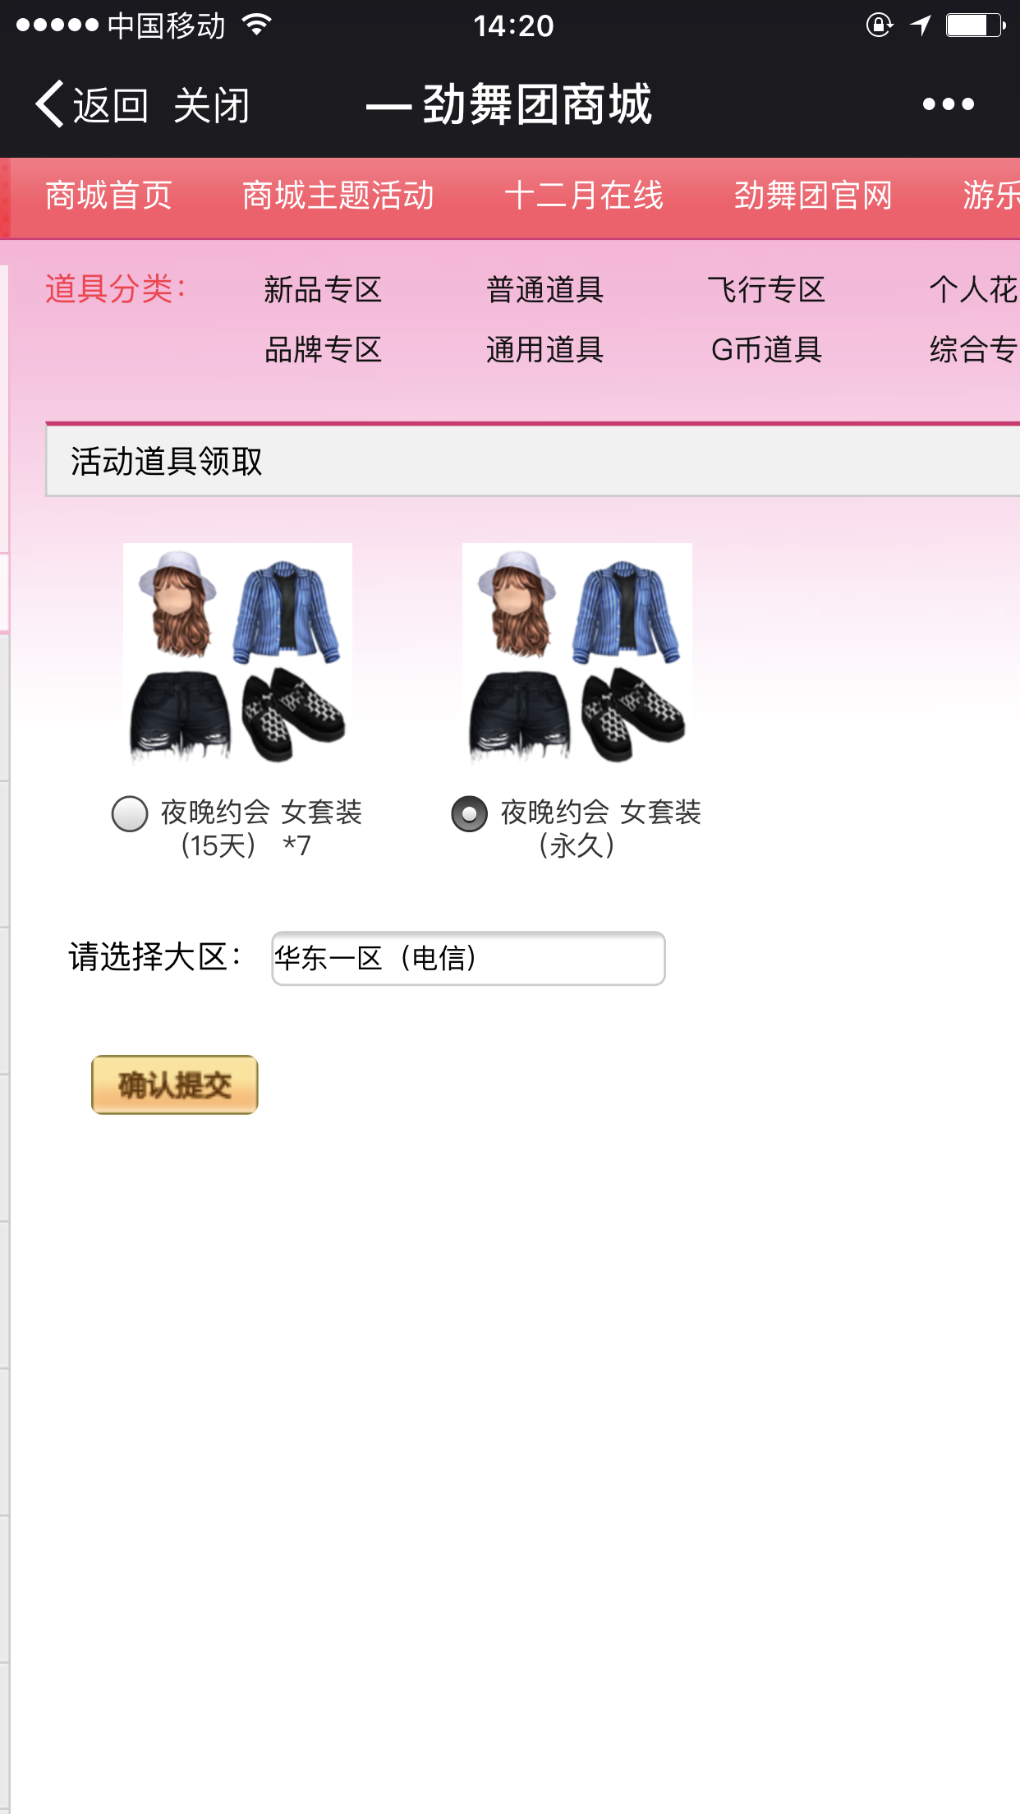Tap the battery icon in status bar
The width and height of the screenshot is (1020, 1814).
pyautogui.click(x=976, y=25)
